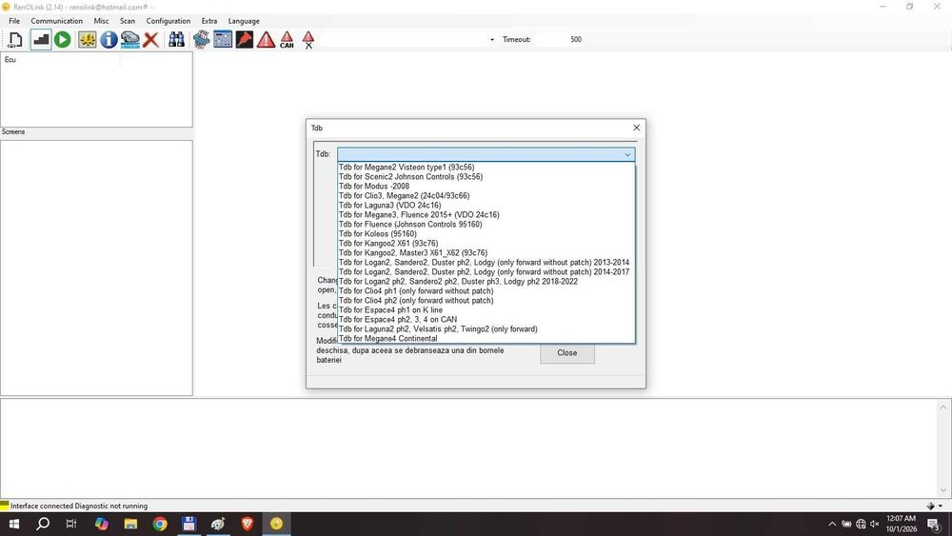Click the Close button in Tdb dialog
Screen dimensions: 952x536
567,353
